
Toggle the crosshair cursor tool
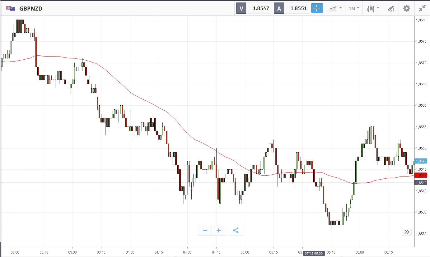point(317,8)
